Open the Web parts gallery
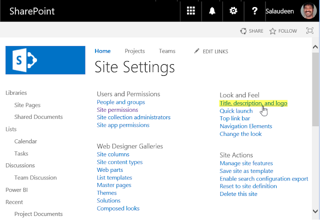This screenshot has width=320, height=220. 110,170
